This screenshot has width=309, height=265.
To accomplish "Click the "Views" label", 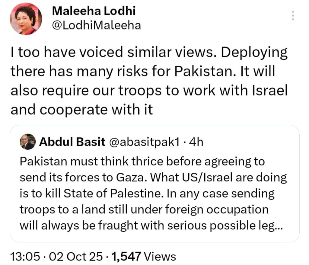I will pyautogui.click(x=160, y=257).
